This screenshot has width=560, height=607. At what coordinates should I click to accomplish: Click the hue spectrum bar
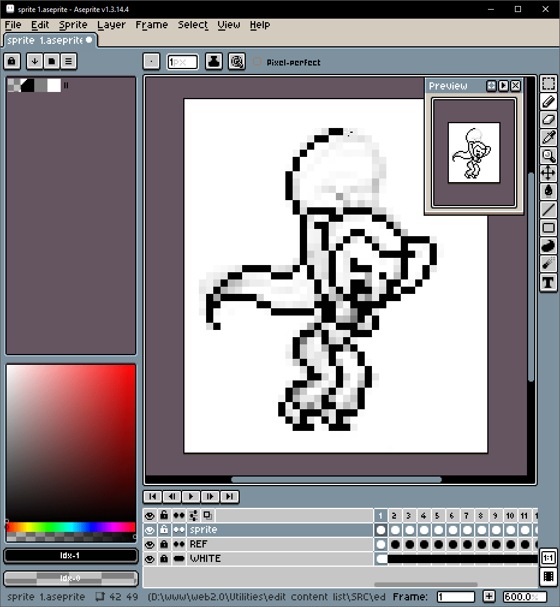(x=71, y=527)
